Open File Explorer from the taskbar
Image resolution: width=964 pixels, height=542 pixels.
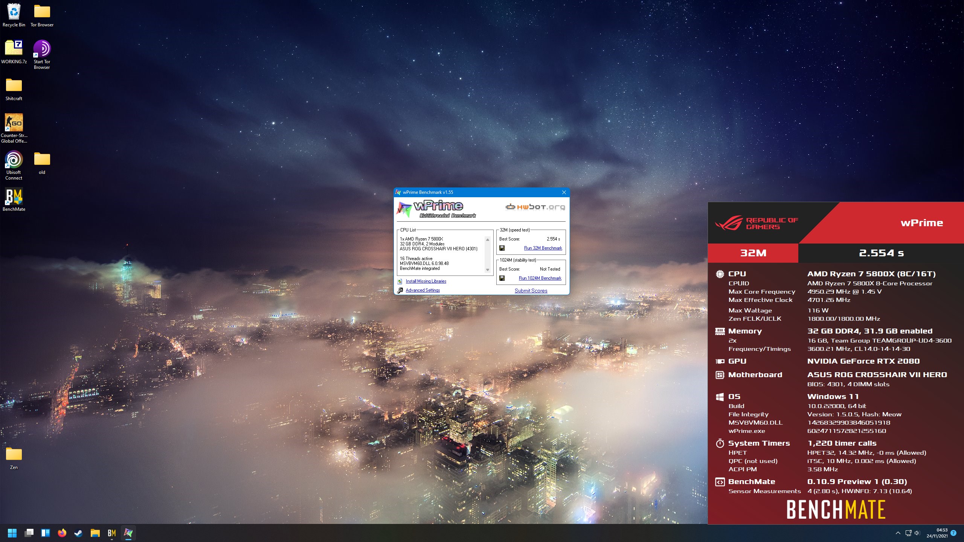pos(95,533)
